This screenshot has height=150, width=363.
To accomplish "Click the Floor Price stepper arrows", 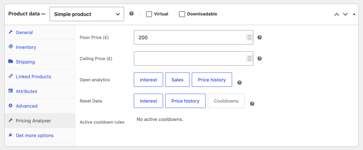I will click(249, 37).
